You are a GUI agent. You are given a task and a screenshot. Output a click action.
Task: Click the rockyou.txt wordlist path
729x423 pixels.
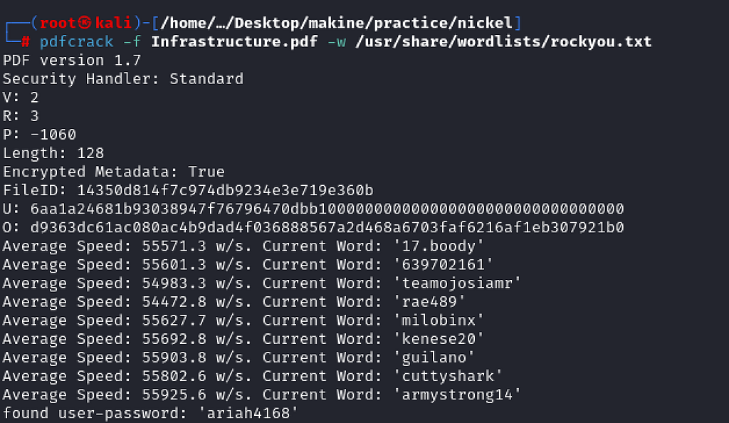(x=503, y=41)
